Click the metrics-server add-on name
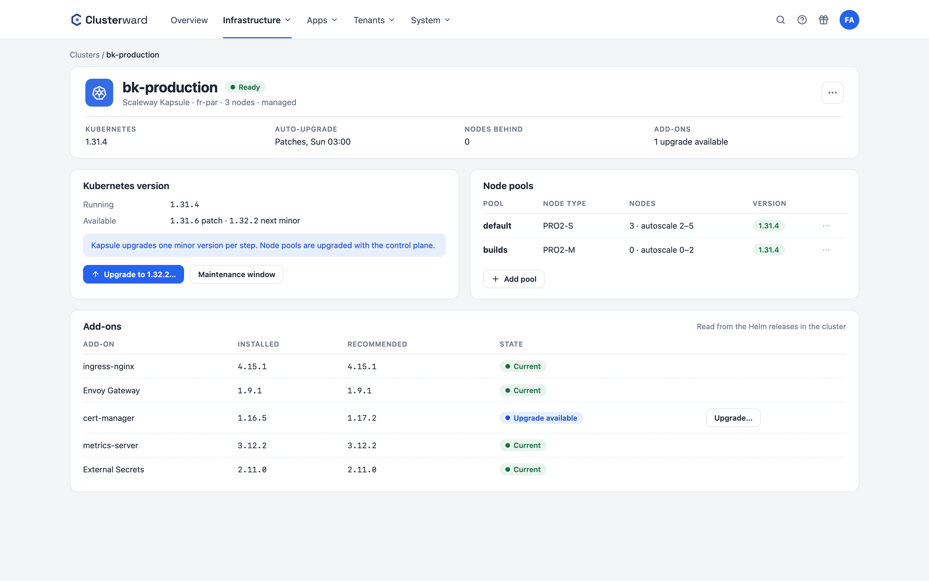Screen dimensions: 929x581 click(x=111, y=446)
